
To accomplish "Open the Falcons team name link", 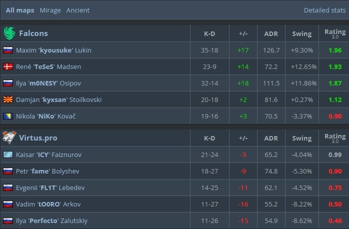I will pos(33,33).
